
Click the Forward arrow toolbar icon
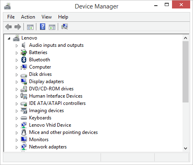[x=18, y=27]
